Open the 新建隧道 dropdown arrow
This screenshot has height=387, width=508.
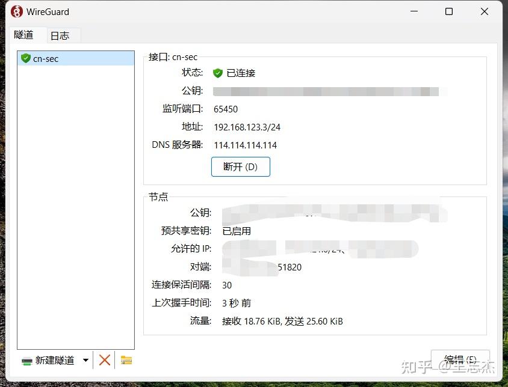84,360
